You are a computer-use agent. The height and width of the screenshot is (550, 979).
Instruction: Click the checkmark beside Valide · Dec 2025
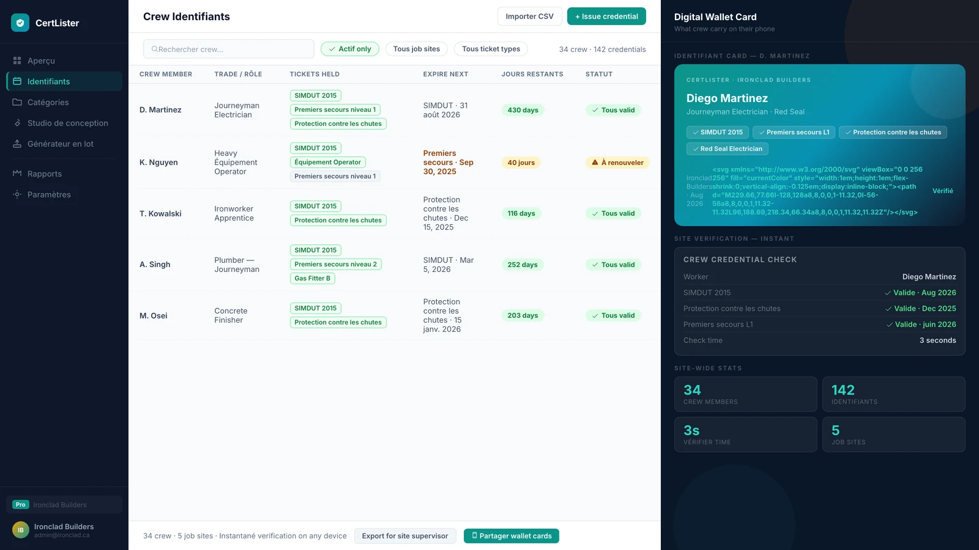point(888,309)
